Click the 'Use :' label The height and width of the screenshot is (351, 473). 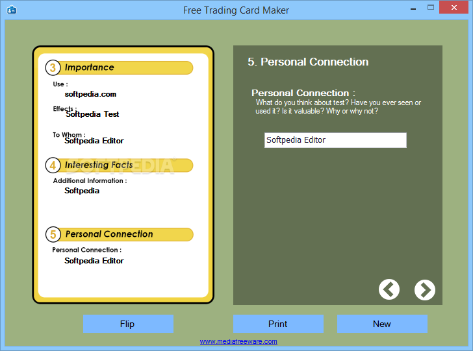tap(60, 84)
